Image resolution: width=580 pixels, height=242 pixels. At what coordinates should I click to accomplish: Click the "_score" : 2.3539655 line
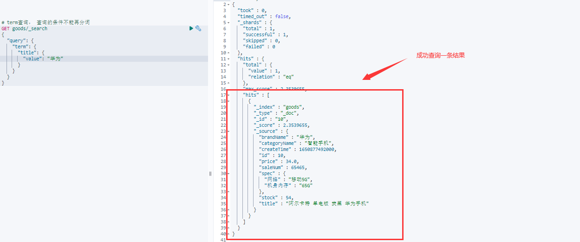[x=282, y=125]
